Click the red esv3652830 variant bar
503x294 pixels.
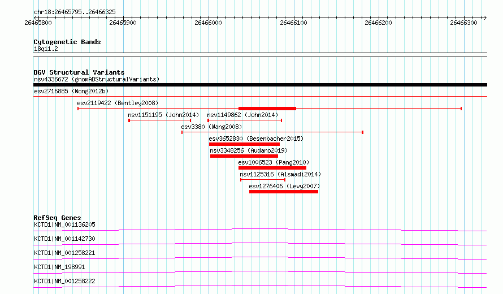point(244,144)
